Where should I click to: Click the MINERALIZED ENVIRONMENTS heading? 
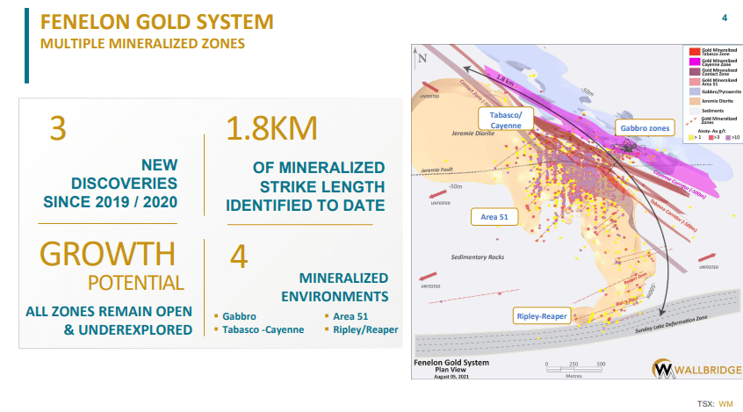pyautogui.click(x=335, y=287)
